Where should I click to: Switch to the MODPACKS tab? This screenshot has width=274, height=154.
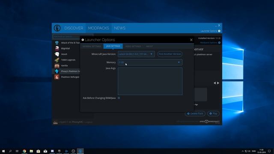point(98,28)
